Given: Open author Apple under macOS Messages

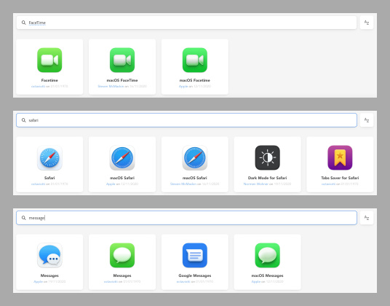Looking at the screenshot, I should (256, 282).
